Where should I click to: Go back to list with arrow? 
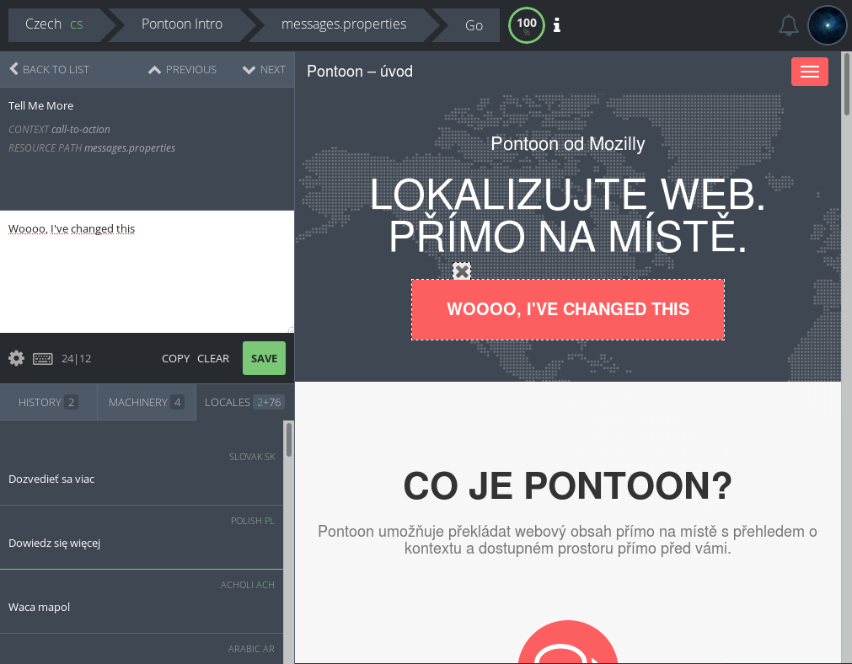click(x=49, y=70)
